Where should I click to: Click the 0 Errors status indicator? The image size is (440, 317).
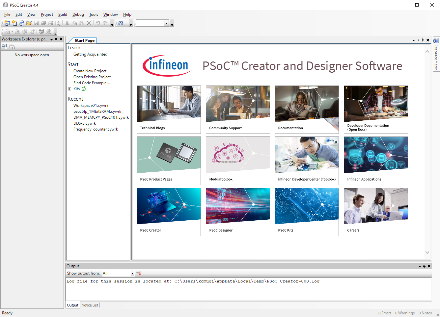click(385, 313)
